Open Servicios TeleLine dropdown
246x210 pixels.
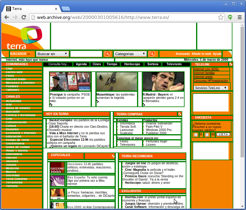point(211,88)
